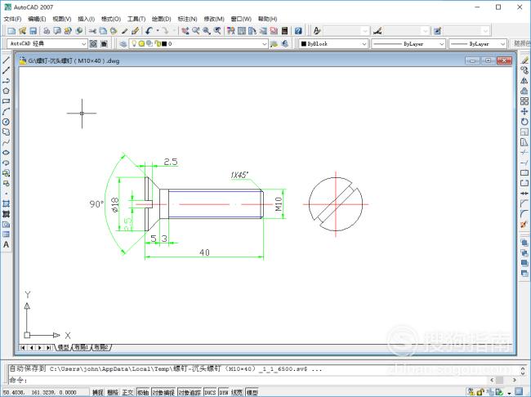Click the Plot (print) icon
The width and height of the screenshot is (531, 397).
pyautogui.click(x=47, y=31)
